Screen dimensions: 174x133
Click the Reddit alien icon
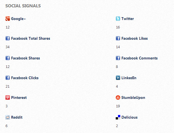[8, 118]
